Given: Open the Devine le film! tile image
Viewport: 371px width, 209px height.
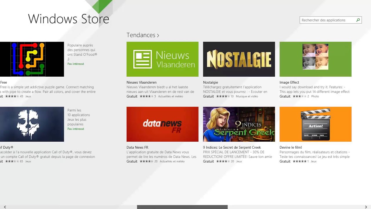Looking at the screenshot, I should tap(316, 124).
